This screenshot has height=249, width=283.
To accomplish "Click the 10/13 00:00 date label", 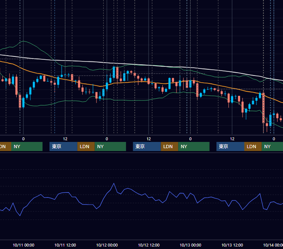I will [x=191, y=245].
